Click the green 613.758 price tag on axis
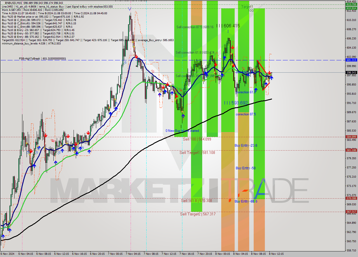Screen dimensions: 358x257 pyautogui.click(x=351, y=4)
